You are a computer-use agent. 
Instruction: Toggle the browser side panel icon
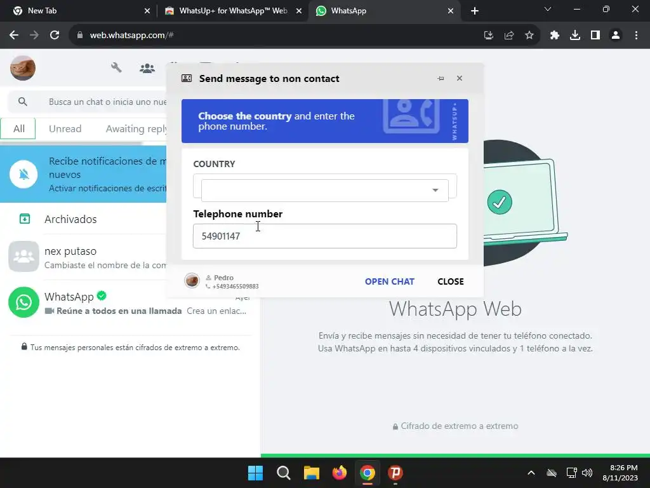click(x=595, y=36)
